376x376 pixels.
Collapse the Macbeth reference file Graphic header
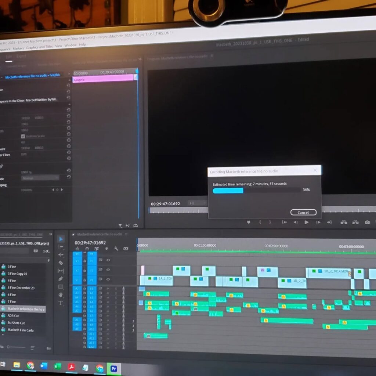(2, 77)
